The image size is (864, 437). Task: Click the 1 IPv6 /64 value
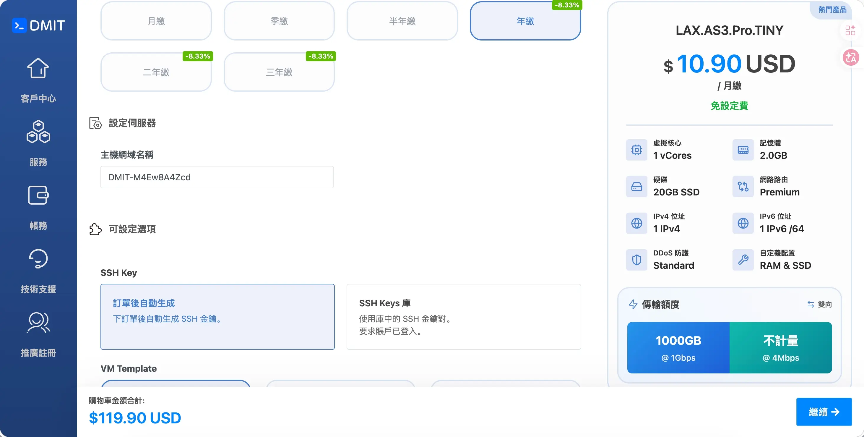point(782,229)
